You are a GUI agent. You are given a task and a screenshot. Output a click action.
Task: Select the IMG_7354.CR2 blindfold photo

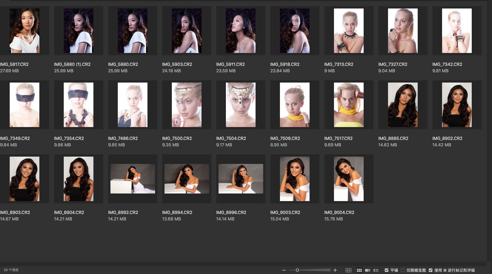point(78,105)
